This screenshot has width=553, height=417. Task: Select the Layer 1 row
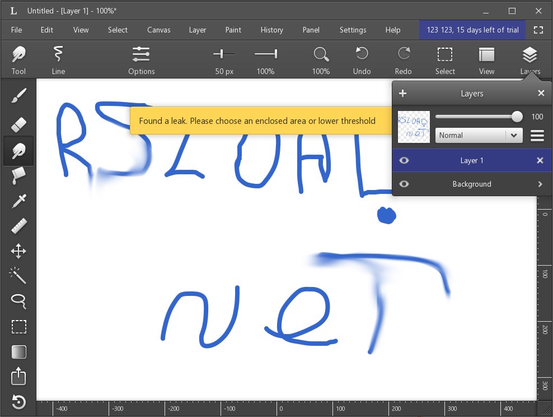(471, 161)
